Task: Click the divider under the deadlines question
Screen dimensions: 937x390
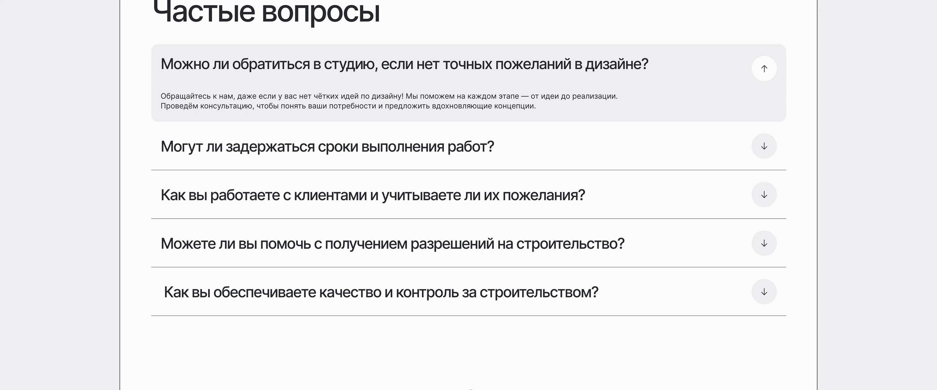Action: point(468,170)
